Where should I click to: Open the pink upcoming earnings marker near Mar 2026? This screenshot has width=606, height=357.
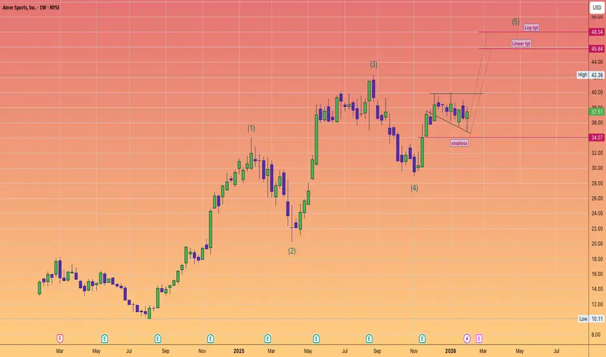point(479,339)
